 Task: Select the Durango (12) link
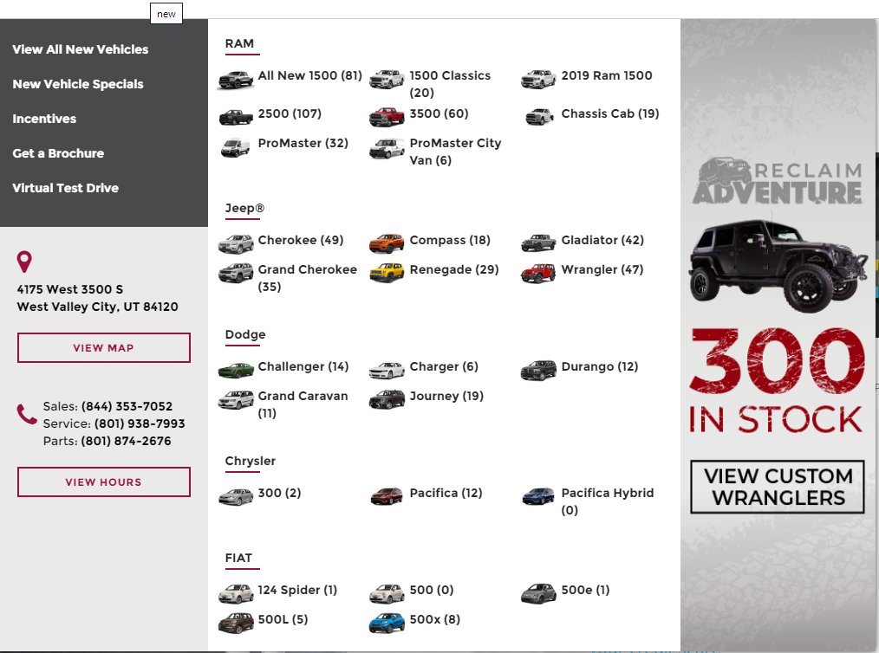click(x=600, y=367)
